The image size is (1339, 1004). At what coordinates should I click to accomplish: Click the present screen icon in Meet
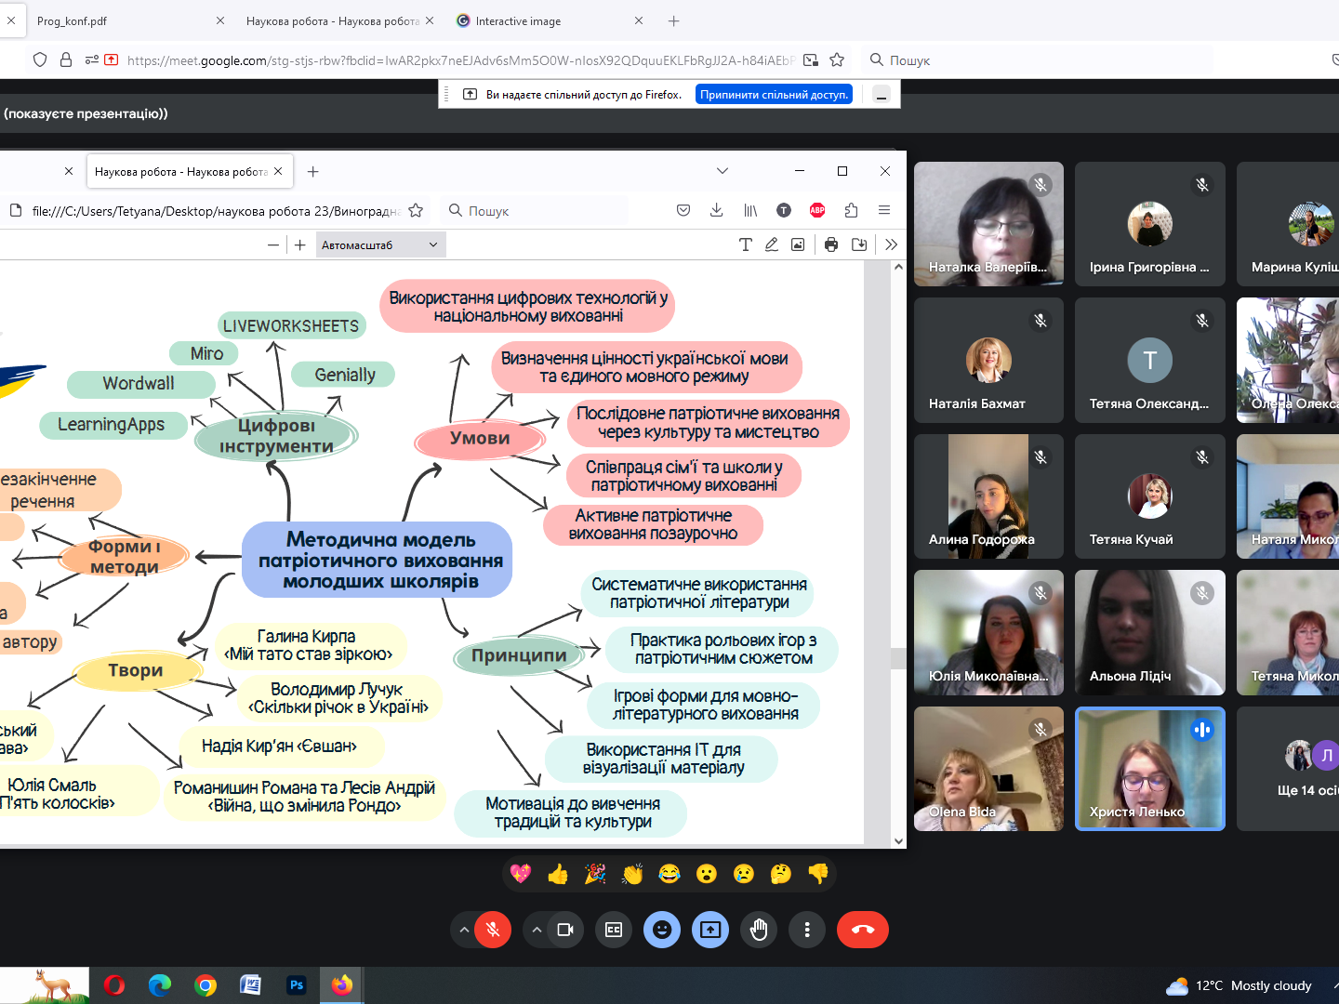point(710,930)
